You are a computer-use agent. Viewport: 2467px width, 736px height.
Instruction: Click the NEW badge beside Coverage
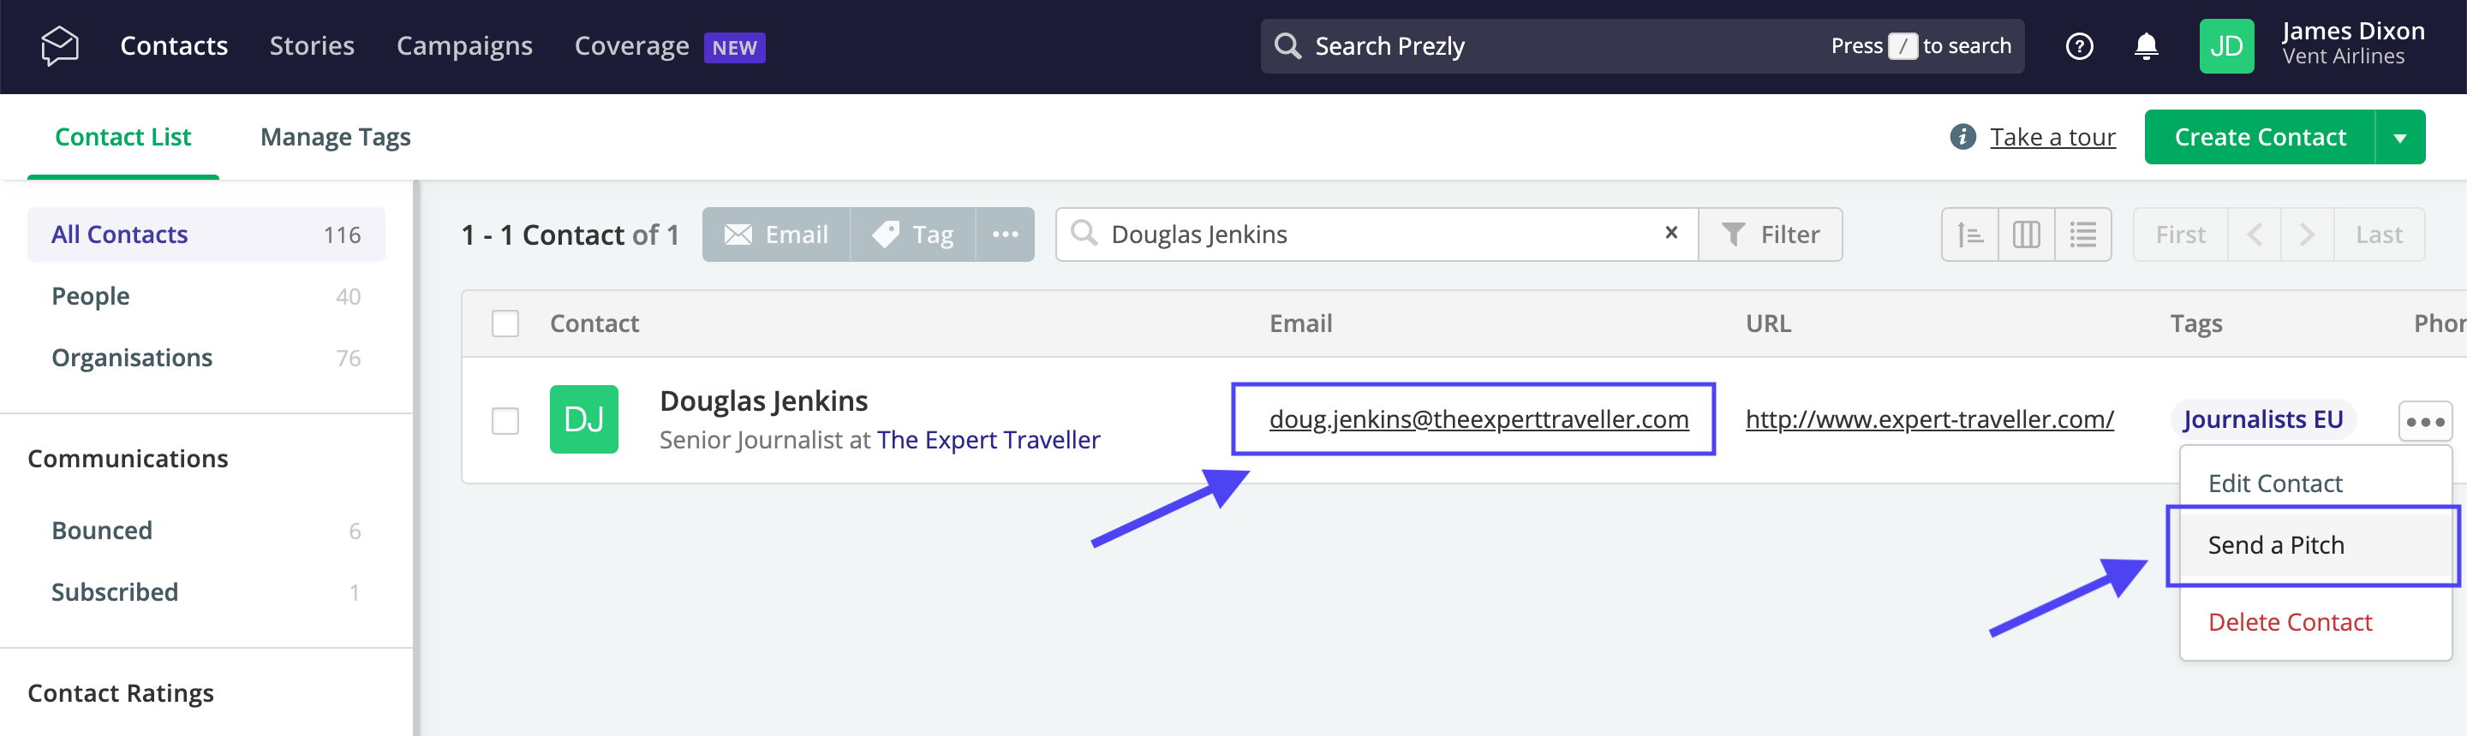tap(733, 48)
